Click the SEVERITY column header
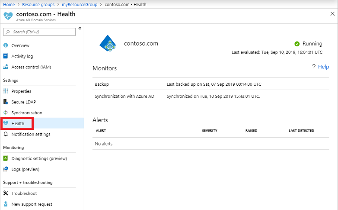338x210 pixels. pyautogui.click(x=210, y=130)
